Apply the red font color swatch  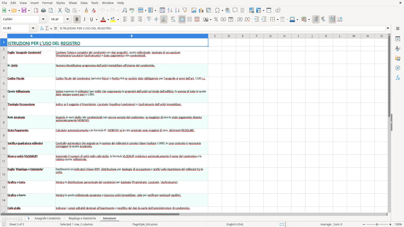tap(103, 20)
